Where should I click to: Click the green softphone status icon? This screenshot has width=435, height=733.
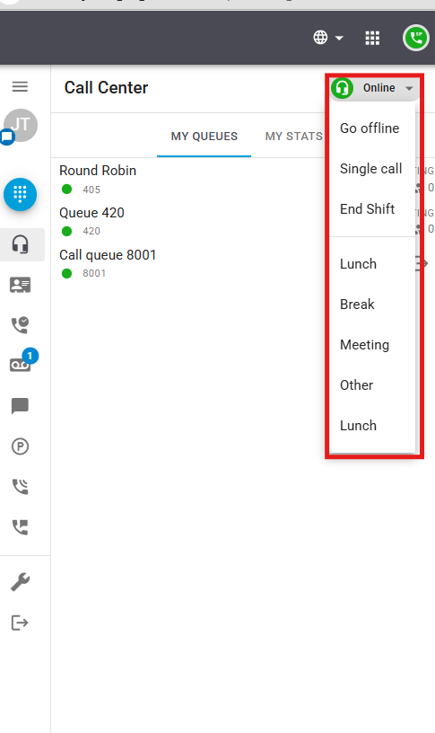(x=416, y=38)
